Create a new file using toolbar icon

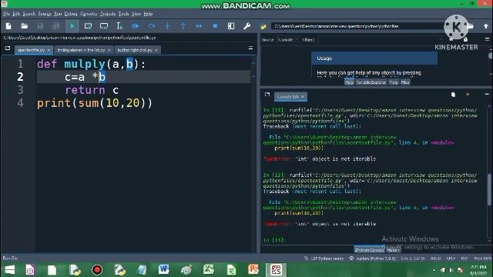pyautogui.click(x=8, y=26)
